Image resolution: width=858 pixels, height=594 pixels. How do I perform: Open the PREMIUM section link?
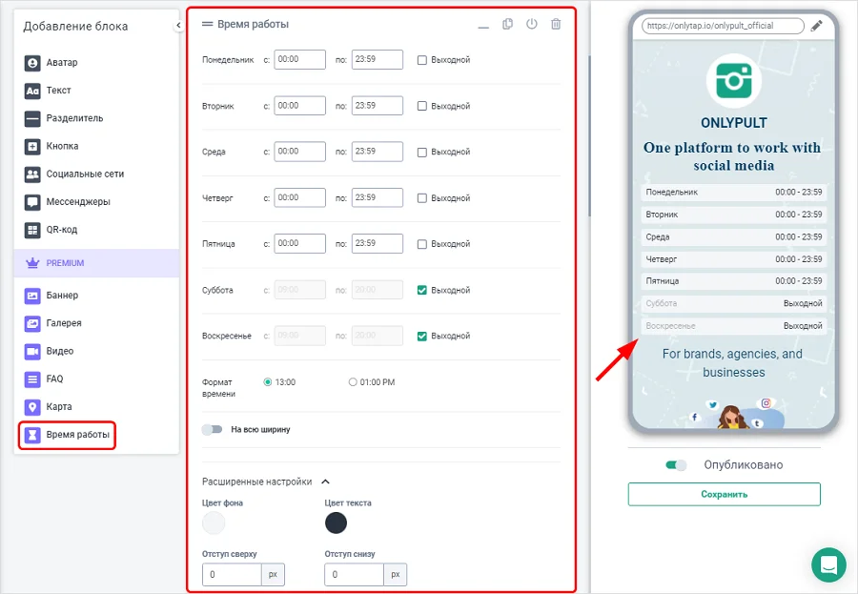[x=67, y=263]
